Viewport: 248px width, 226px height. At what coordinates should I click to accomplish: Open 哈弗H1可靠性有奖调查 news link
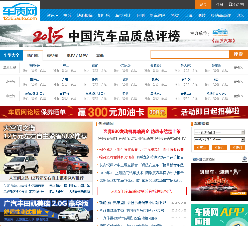(x=117, y=157)
